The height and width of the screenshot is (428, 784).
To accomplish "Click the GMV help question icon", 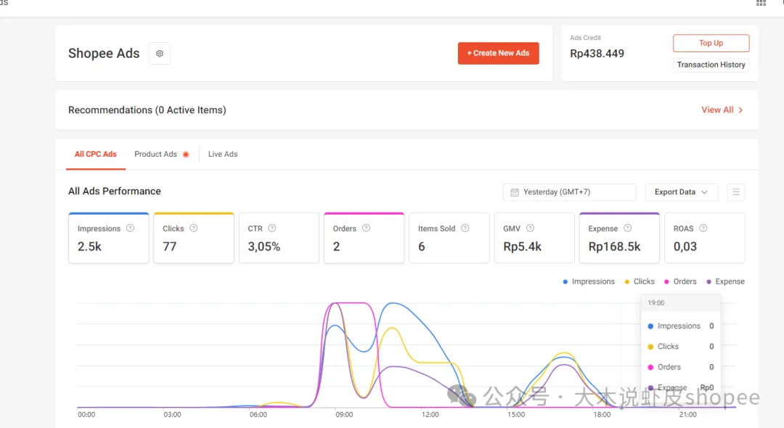I will click(531, 229).
